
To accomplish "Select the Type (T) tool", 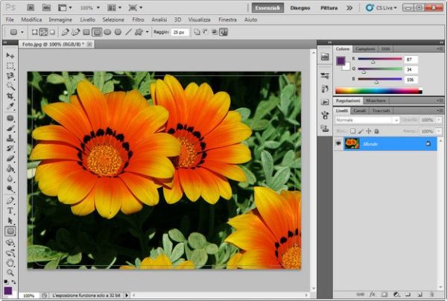I will coord(10,211).
